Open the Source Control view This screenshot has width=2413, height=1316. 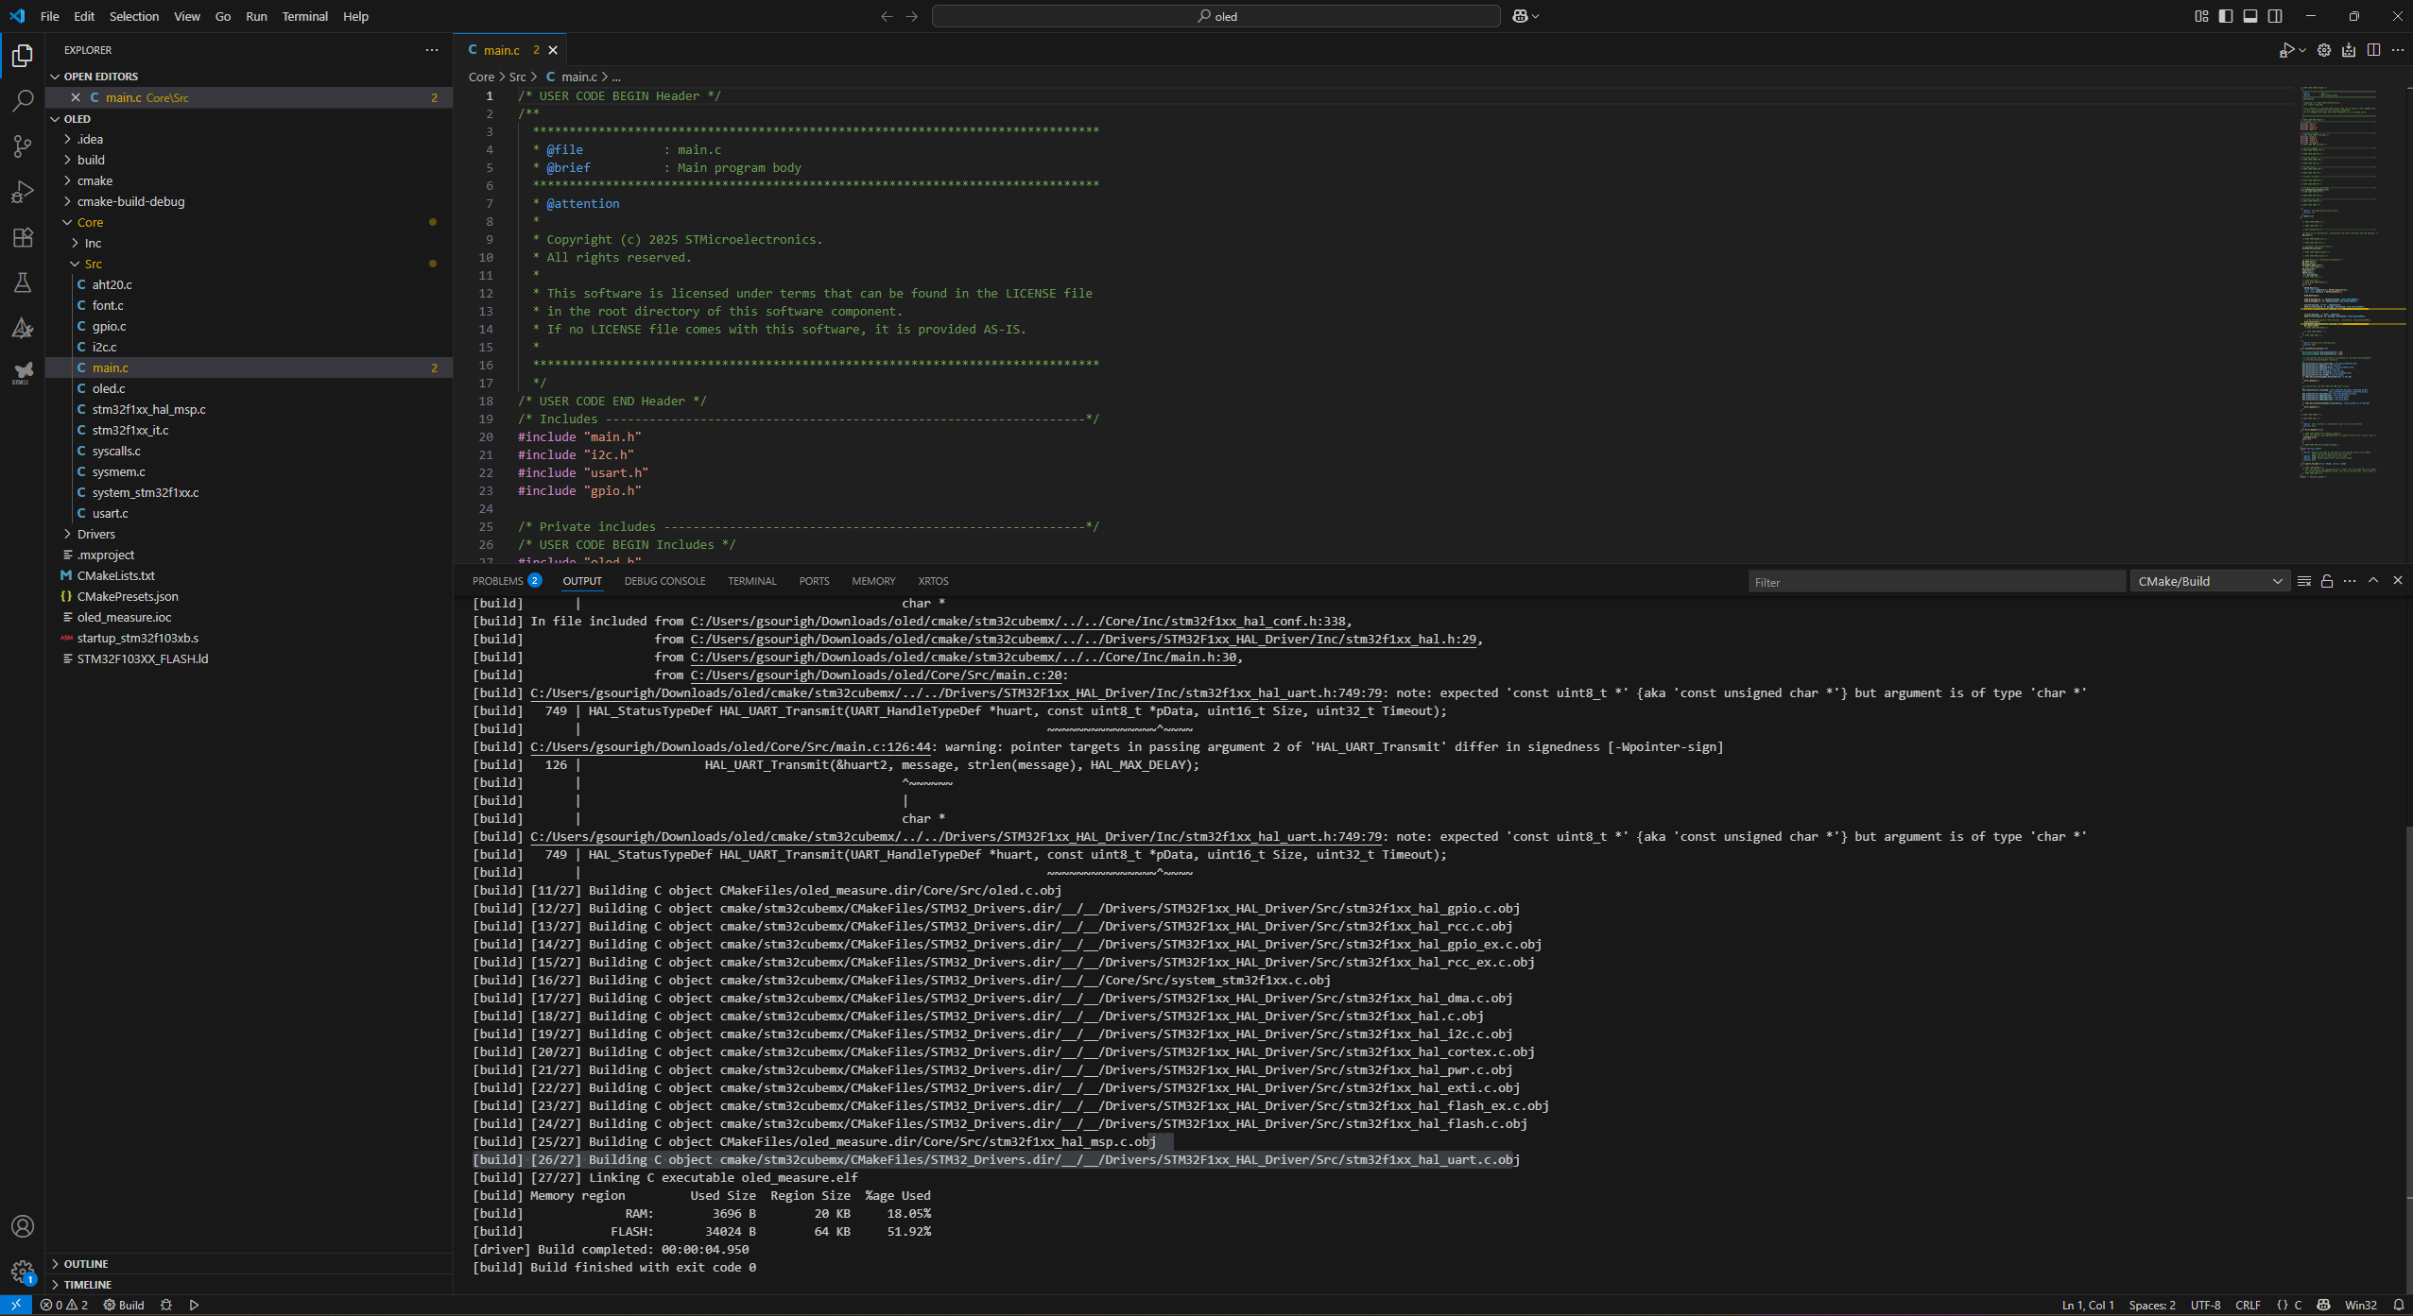23,146
